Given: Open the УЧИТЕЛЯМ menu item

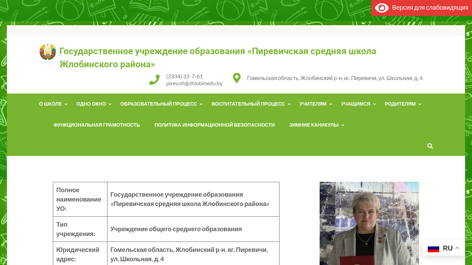Looking at the screenshot, I should [313, 104].
